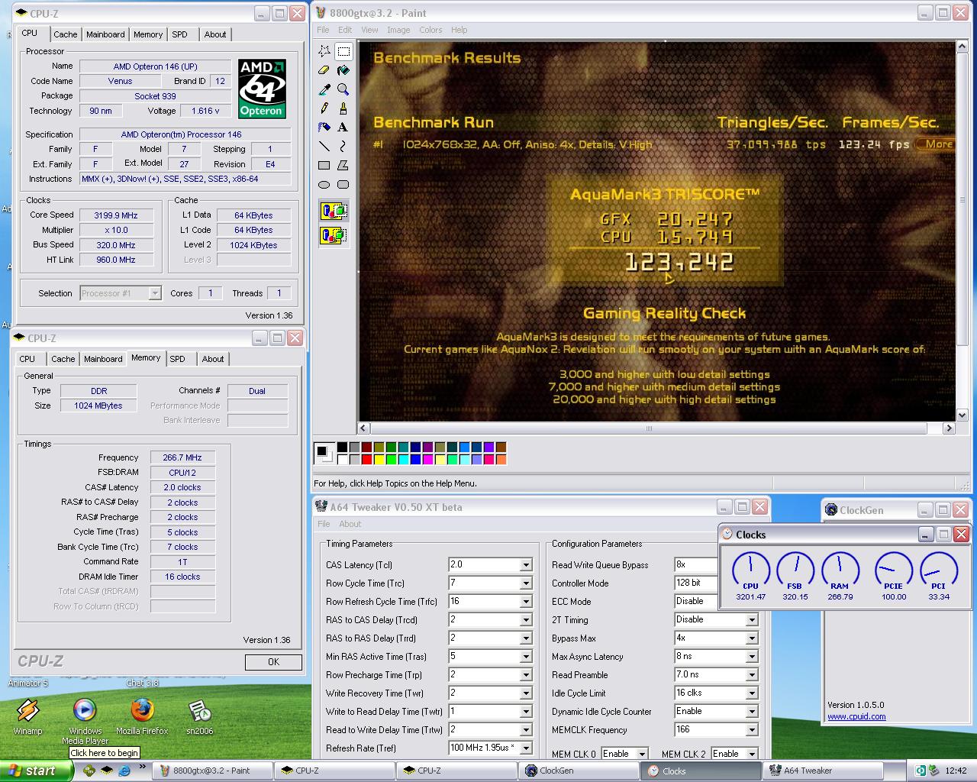This screenshot has width=977, height=782.
Task: Click the right arrow of Paint's horizontal scrollbar
Action: pyautogui.click(x=949, y=428)
